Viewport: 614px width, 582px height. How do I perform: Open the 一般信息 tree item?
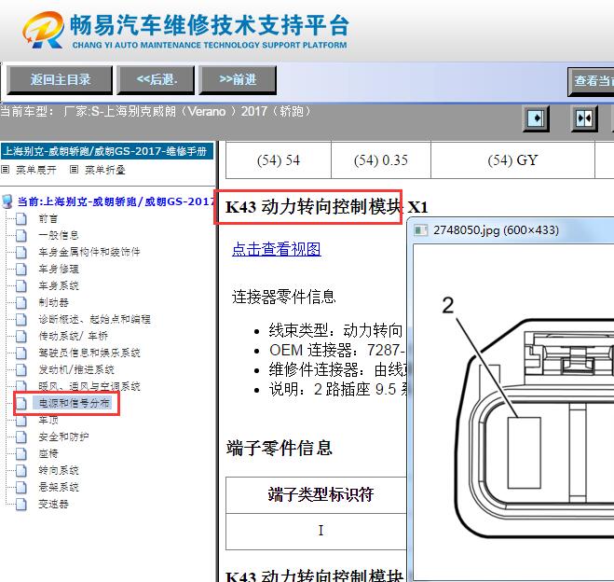(59, 235)
